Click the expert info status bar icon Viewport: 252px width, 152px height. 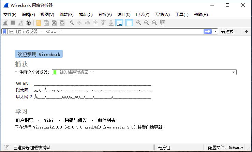pyautogui.click(x=6, y=147)
